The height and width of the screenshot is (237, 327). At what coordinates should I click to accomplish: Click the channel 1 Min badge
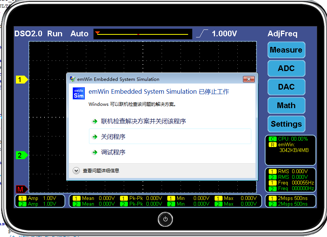171,198
